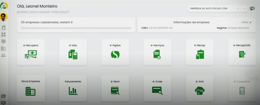Click the Olá, Leonel Monteiro greeting
This screenshot has height=105, width=260.
37,6
